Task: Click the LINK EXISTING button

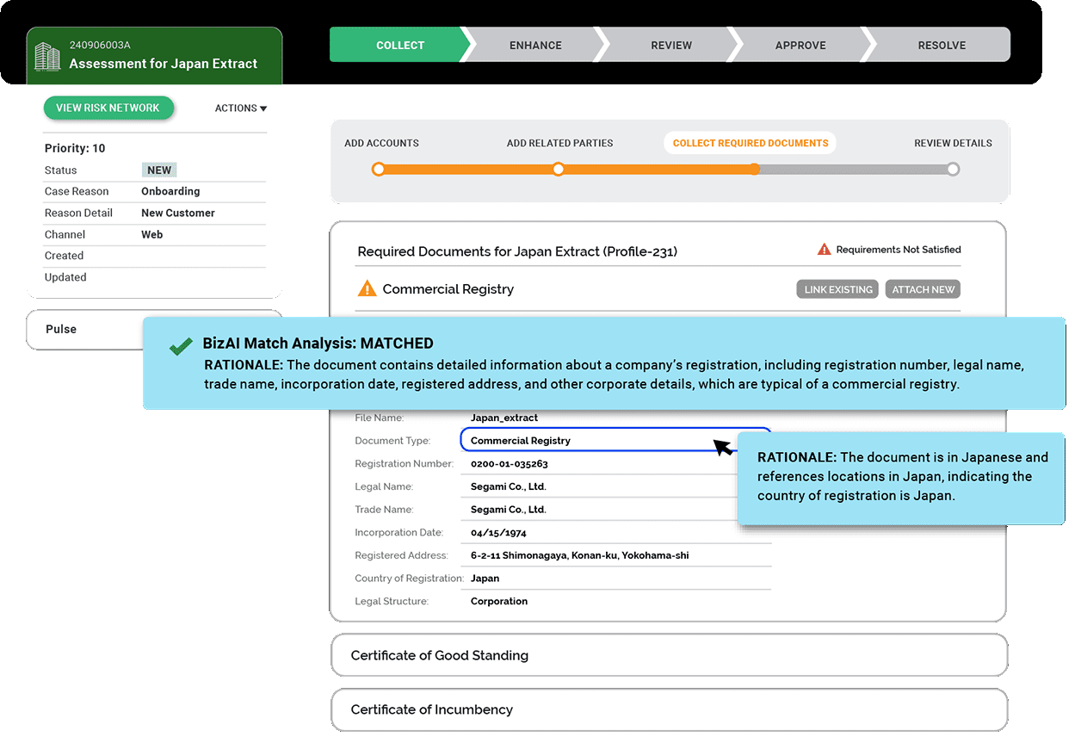Action: point(838,289)
